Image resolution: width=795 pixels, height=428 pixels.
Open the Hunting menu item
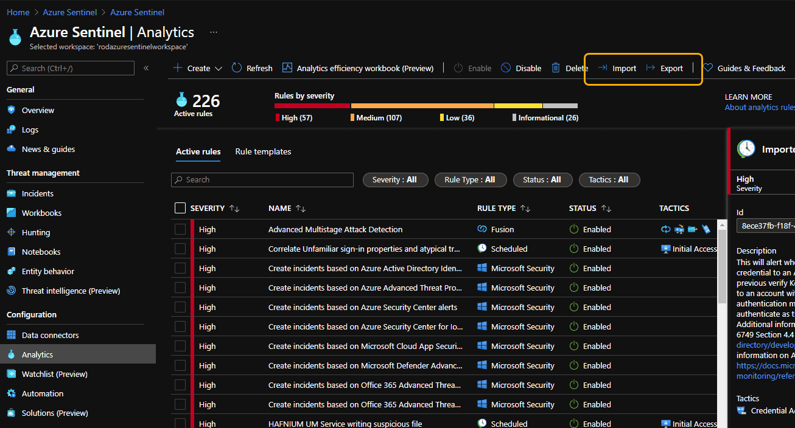[x=36, y=232]
